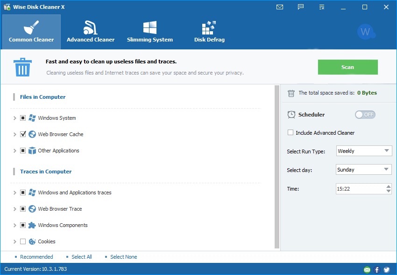Click the Scheduler alarm clock icon

291,115
